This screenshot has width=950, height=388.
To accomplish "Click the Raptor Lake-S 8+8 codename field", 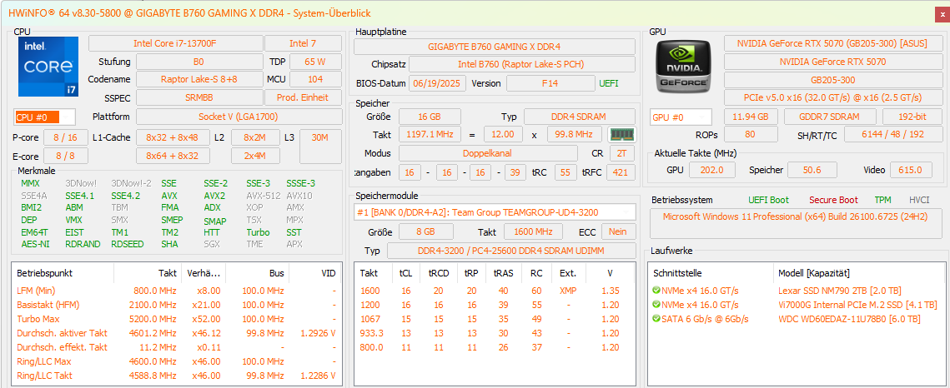I will tap(199, 79).
